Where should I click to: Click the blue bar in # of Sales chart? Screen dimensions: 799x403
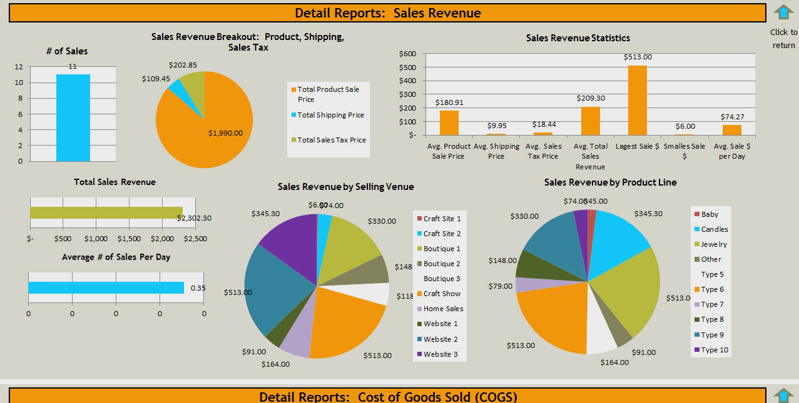click(73, 118)
